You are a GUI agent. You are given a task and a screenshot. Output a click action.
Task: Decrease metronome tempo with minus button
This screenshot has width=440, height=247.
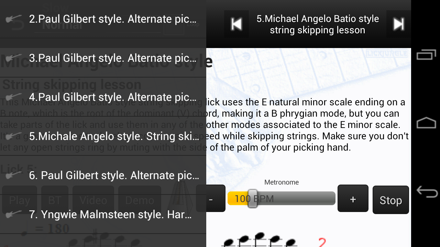pyautogui.click(x=211, y=199)
